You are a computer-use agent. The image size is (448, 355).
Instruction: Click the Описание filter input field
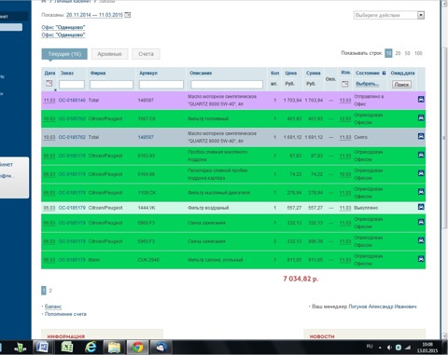[227, 84]
